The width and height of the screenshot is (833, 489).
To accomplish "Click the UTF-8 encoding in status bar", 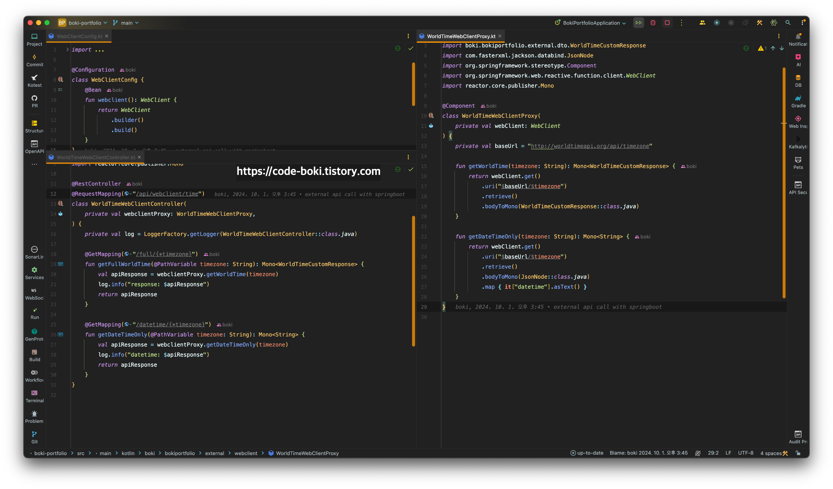I will (x=746, y=453).
